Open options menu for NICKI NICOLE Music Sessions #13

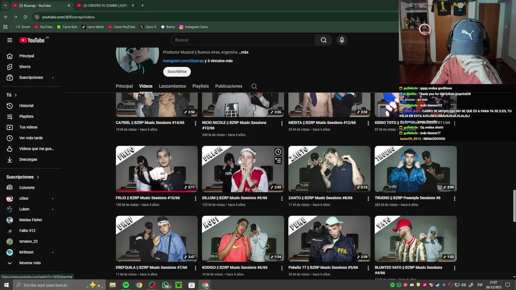pyautogui.click(x=282, y=123)
